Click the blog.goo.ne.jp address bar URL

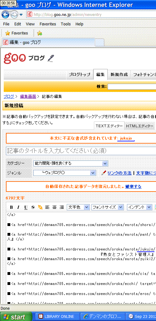pos(67,15)
